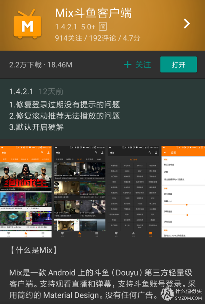
Task: View the 192评论 comments count
Action: click(102, 38)
